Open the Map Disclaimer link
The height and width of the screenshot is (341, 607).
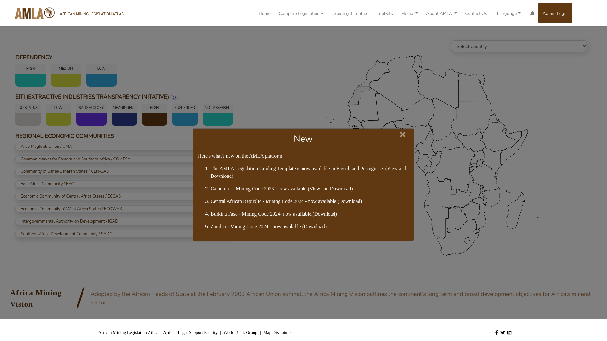click(x=278, y=333)
